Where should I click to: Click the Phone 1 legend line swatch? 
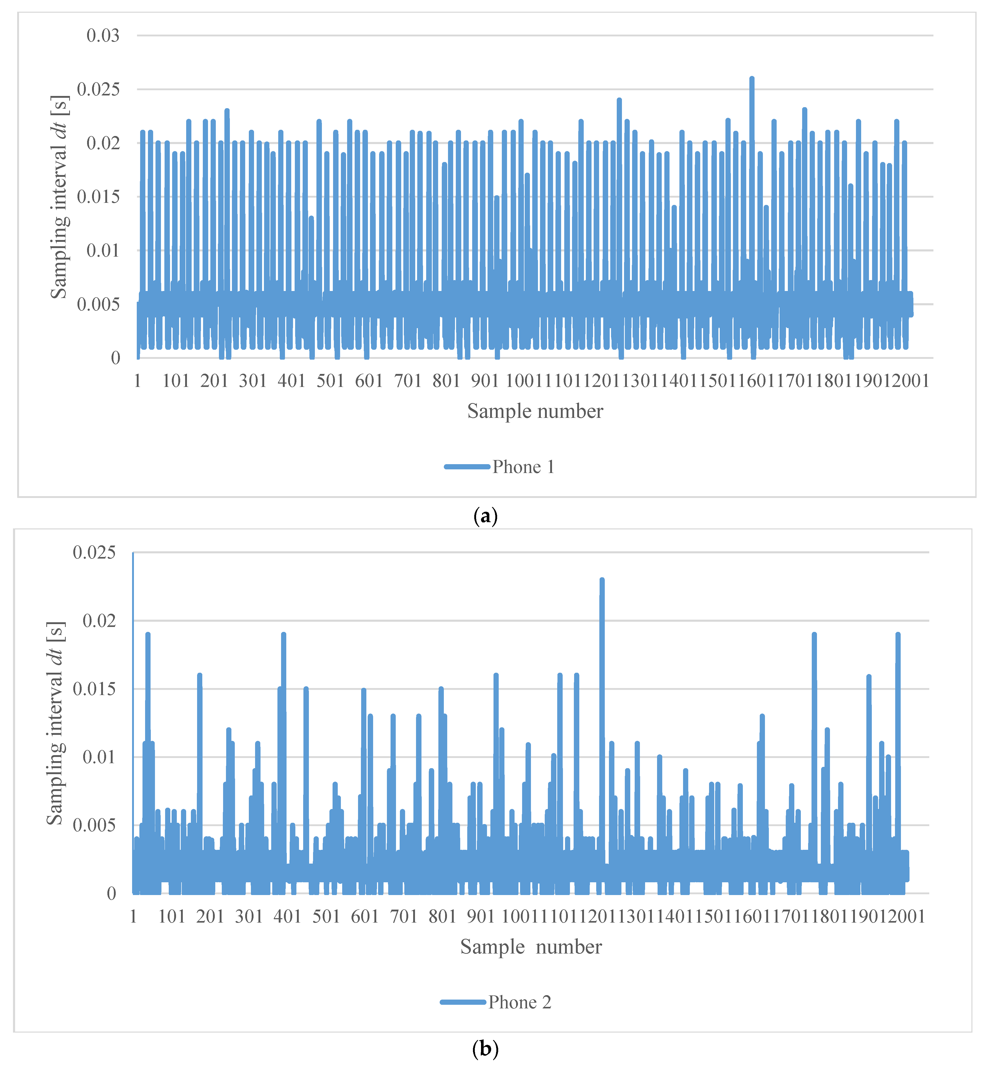click(x=467, y=467)
